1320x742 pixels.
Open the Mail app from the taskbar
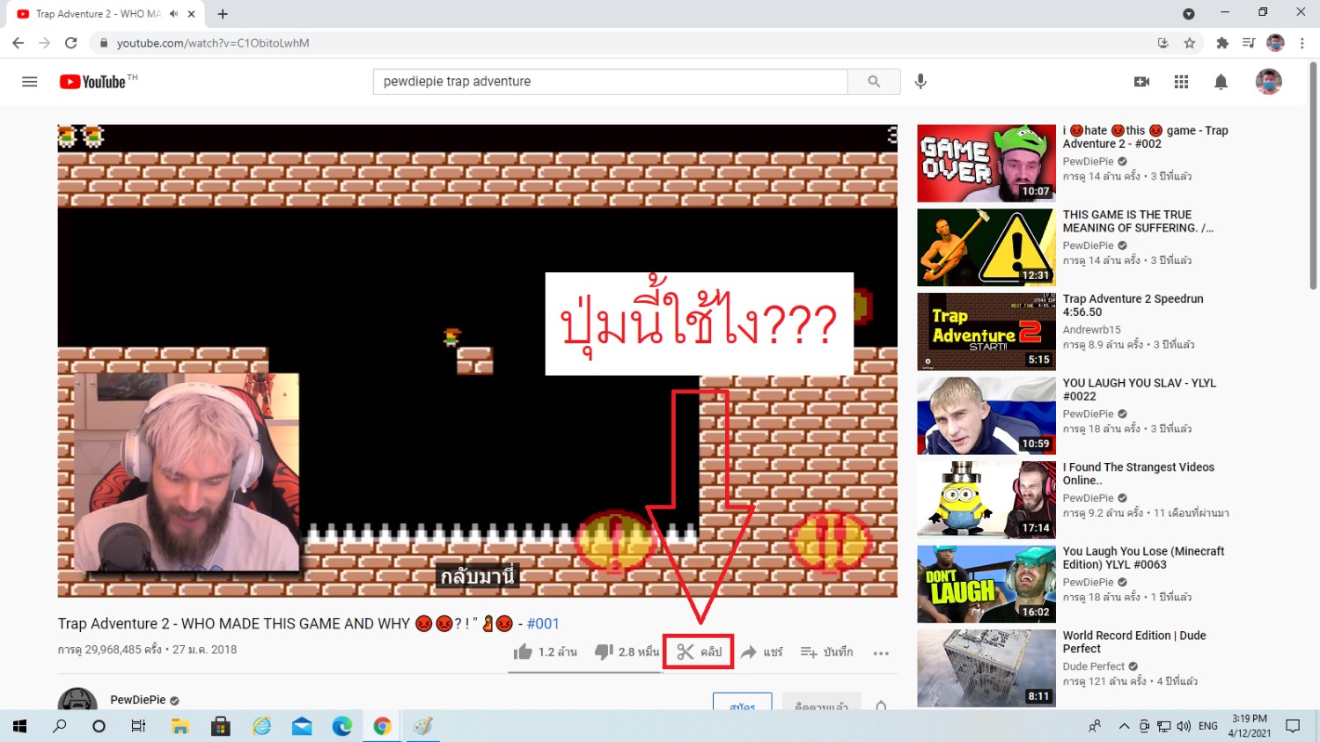pyautogui.click(x=302, y=726)
